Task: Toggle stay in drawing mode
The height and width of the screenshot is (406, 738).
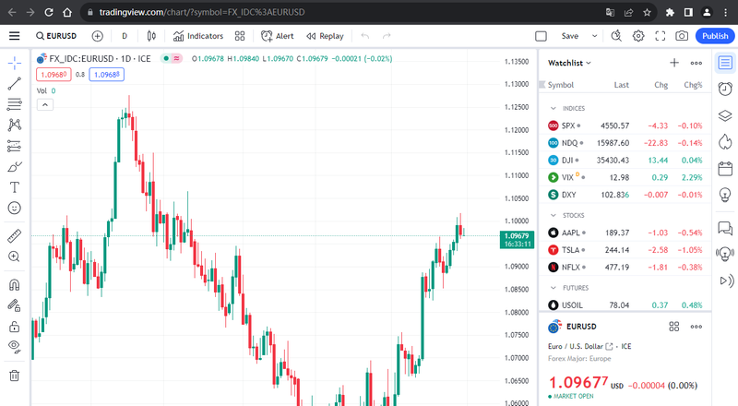Action: point(15,305)
